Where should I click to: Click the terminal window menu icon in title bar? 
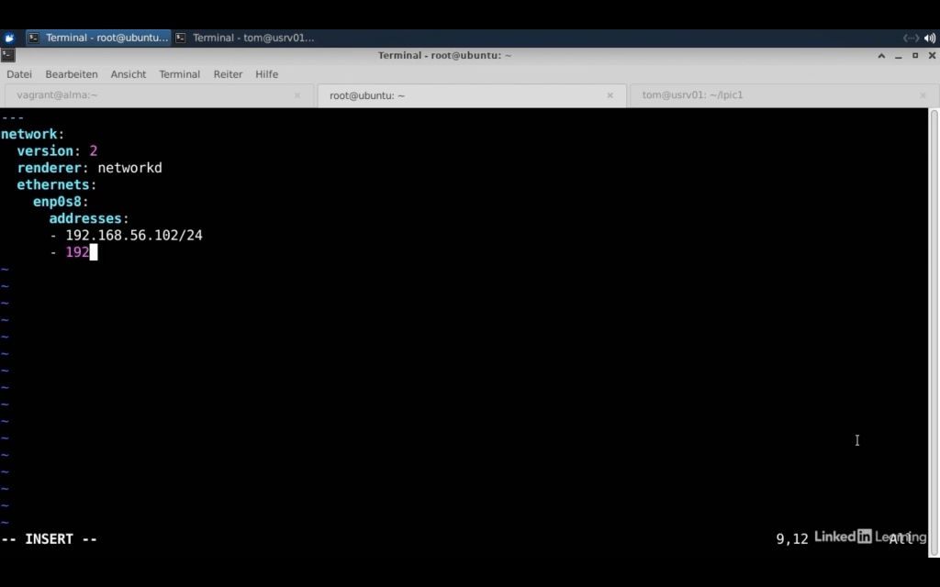[8, 55]
